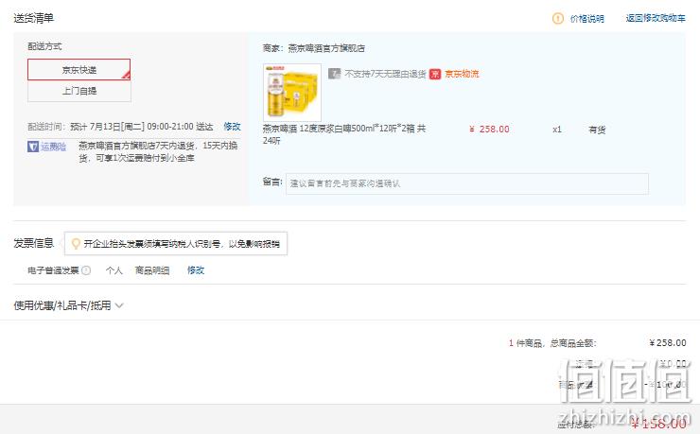Click the info icon beside 电子普通发票

click(86, 270)
